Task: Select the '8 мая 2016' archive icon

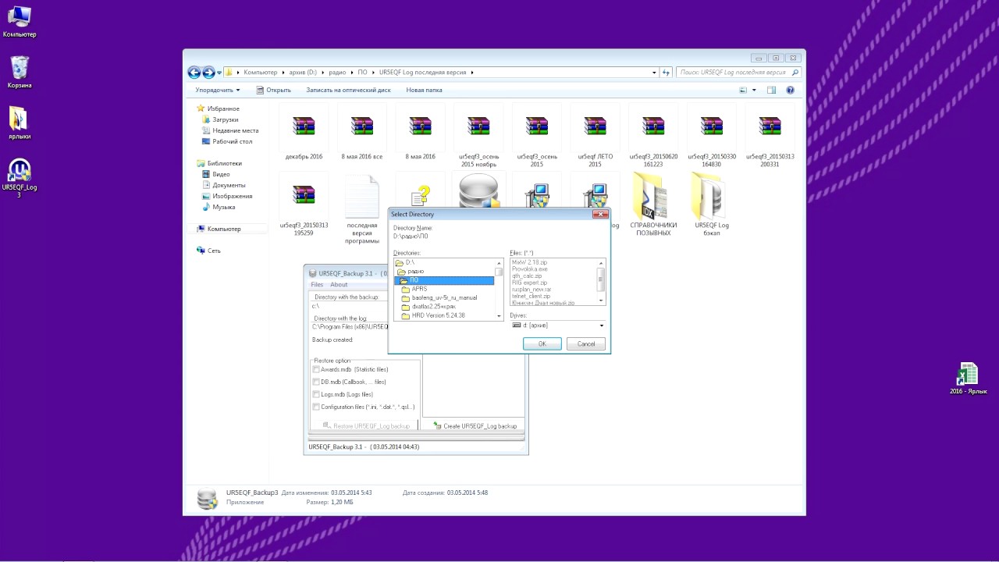Action: 420,126
